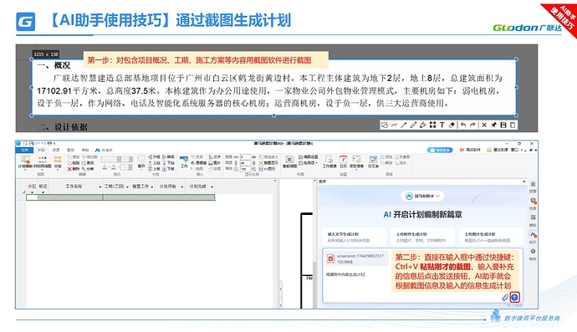
Task: Click the copy icon in screenshot toolbar
Action: pyautogui.click(x=513, y=125)
